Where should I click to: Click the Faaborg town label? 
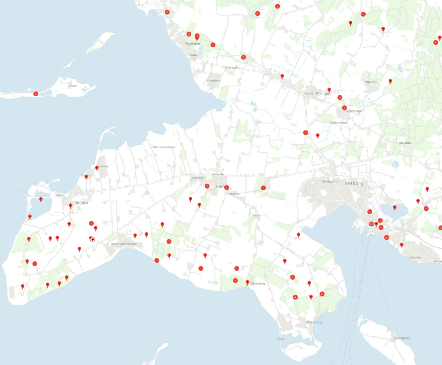pos(354,183)
